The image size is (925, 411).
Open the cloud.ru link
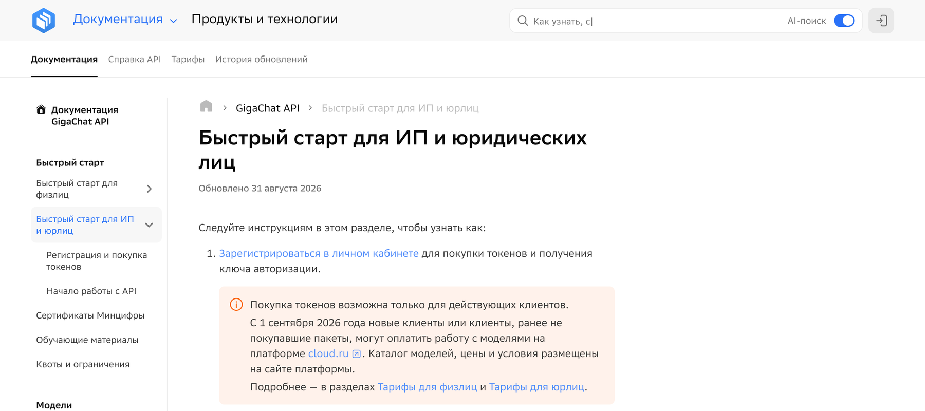click(x=328, y=353)
